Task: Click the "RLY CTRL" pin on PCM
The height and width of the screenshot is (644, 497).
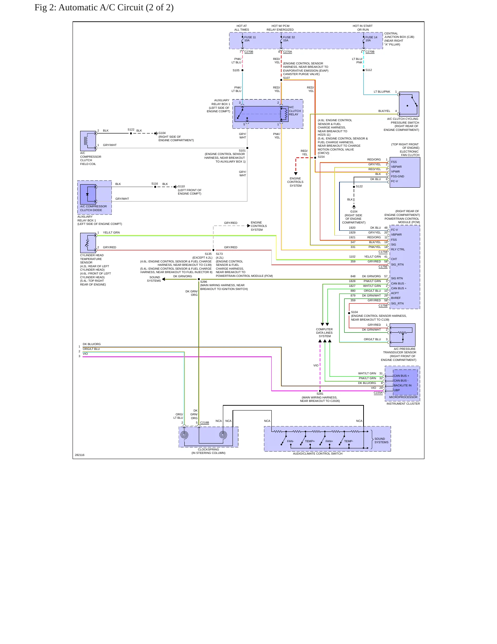Action: (x=398, y=249)
